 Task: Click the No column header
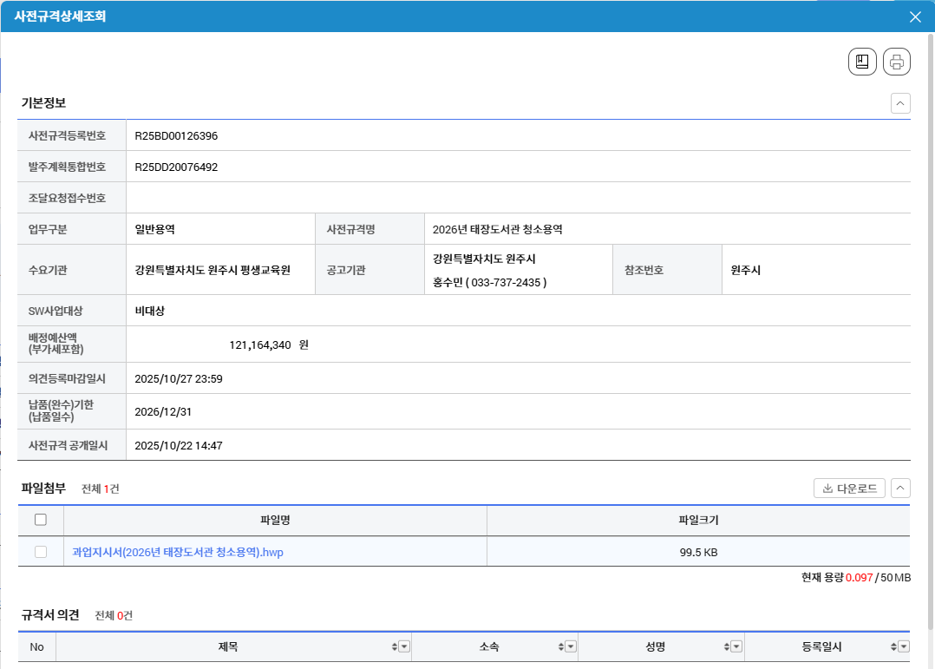pyautogui.click(x=37, y=647)
